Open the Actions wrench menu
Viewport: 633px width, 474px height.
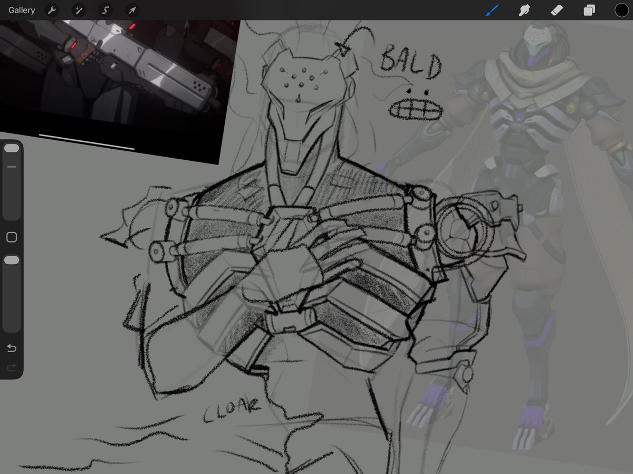(x=52, y=10)
